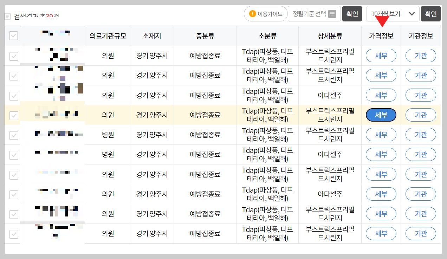Click the 이용가이드 usage guide button
This screenshot has height=259, width=447.
[266, 14]
